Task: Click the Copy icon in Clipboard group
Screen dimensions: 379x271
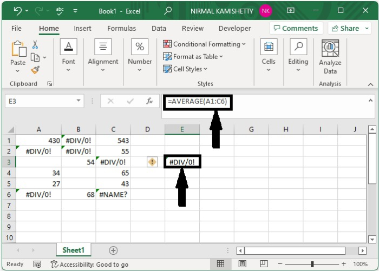Action: (35, 57)
